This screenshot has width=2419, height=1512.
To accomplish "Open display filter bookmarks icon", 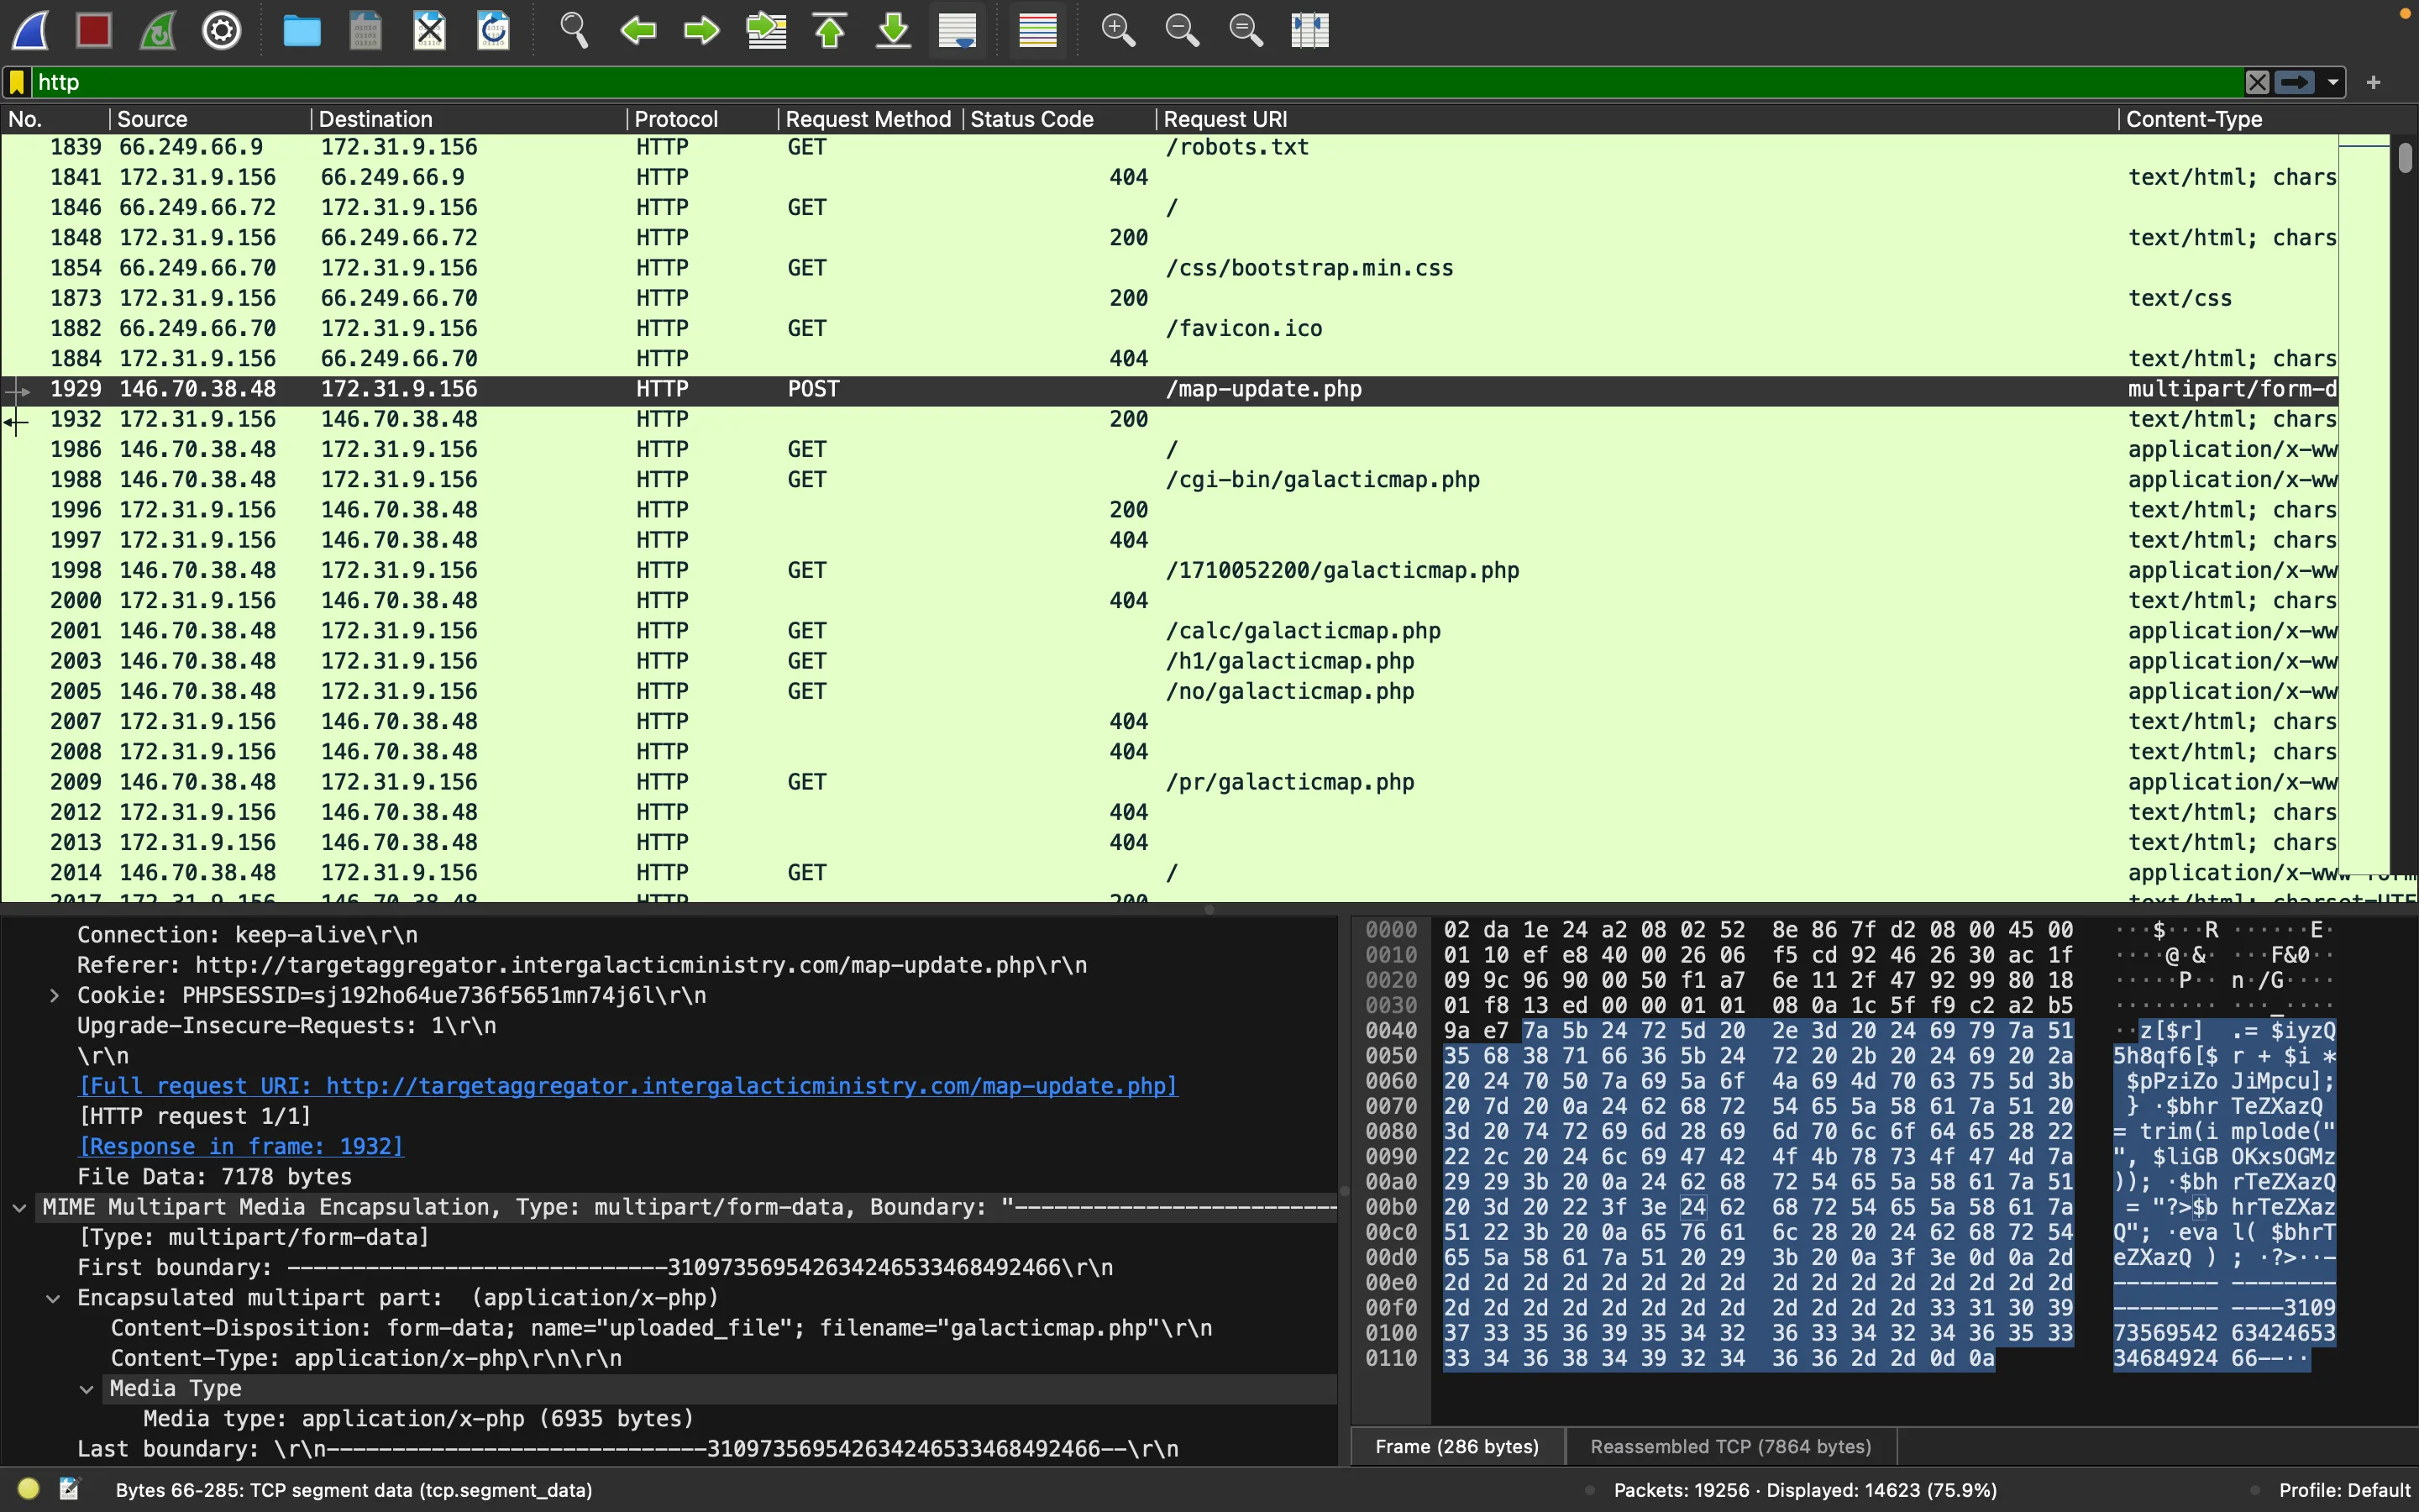I will (x=17, y=82).
